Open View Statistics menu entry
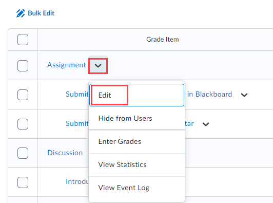273x203 pixels. click(136, 165)
